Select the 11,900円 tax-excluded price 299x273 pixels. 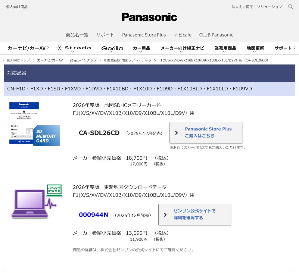[x=139, y=239]
